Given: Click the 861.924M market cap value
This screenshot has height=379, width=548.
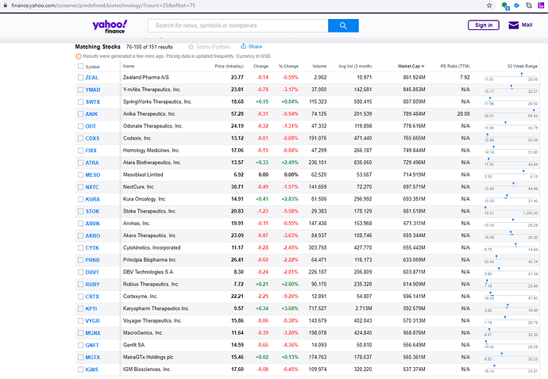Looking at the screenshot, I should click(414, 78).
